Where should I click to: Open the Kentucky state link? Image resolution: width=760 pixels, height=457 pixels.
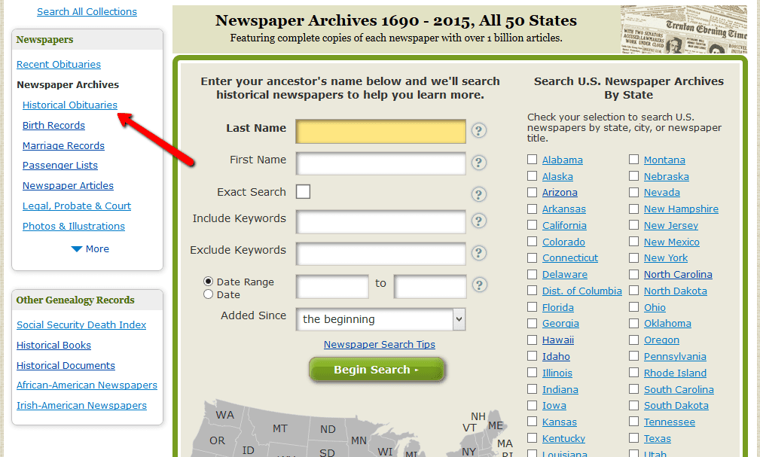[563, 439]
